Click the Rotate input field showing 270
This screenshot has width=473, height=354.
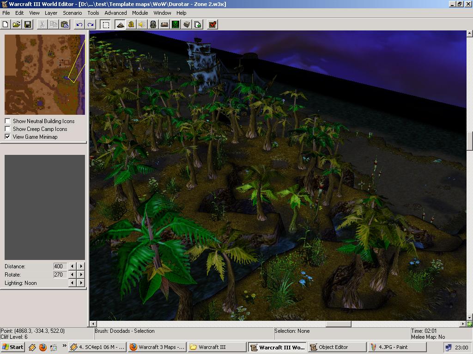click(60, 275)
